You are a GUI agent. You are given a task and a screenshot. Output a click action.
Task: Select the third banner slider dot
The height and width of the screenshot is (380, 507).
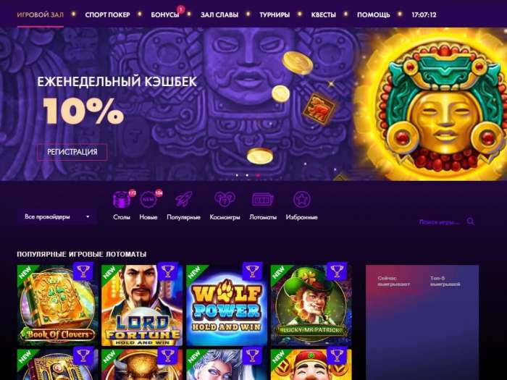(258, 175)
